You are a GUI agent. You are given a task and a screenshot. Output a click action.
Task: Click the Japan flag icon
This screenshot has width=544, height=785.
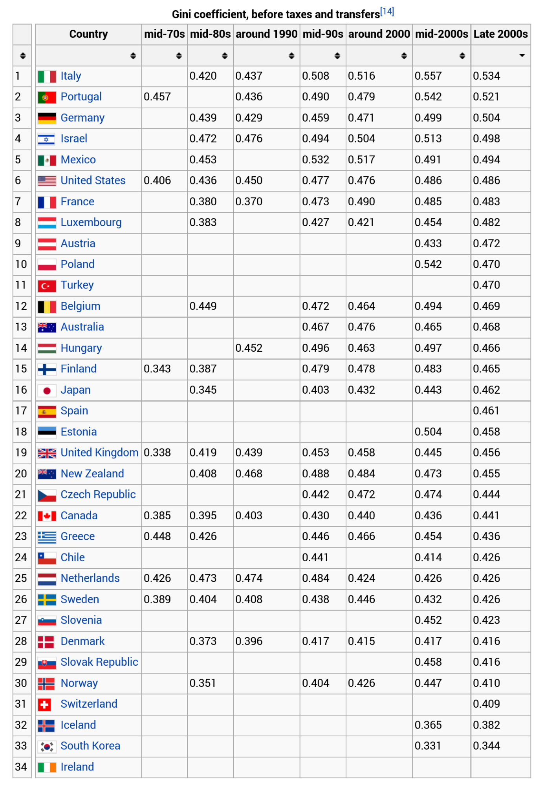[x=47, y=391]
